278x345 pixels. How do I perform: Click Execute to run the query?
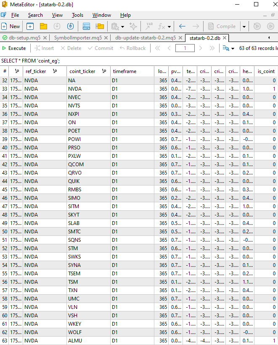[x=14, y=48]
